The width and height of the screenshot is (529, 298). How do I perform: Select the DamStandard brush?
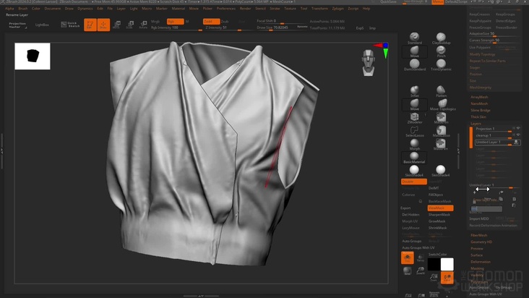[414, 65]
